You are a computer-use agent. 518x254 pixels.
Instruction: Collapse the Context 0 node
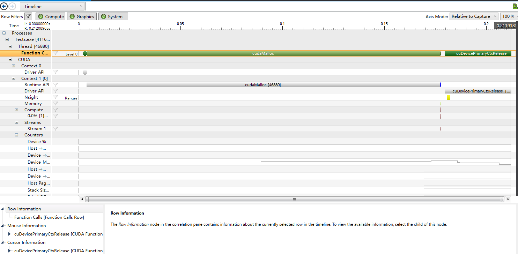14,66
